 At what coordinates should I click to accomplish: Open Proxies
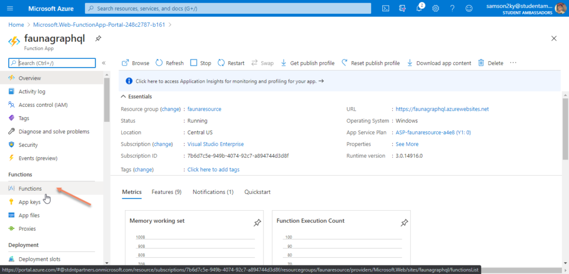[x=52, y=228]
